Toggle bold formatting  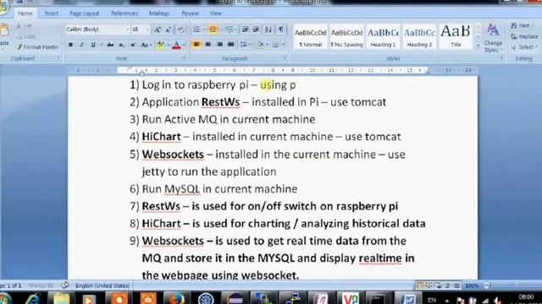(70, 45)
